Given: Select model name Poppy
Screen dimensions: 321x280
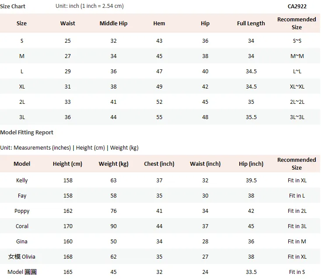Looking at the screenshot, I should point(22,211).
